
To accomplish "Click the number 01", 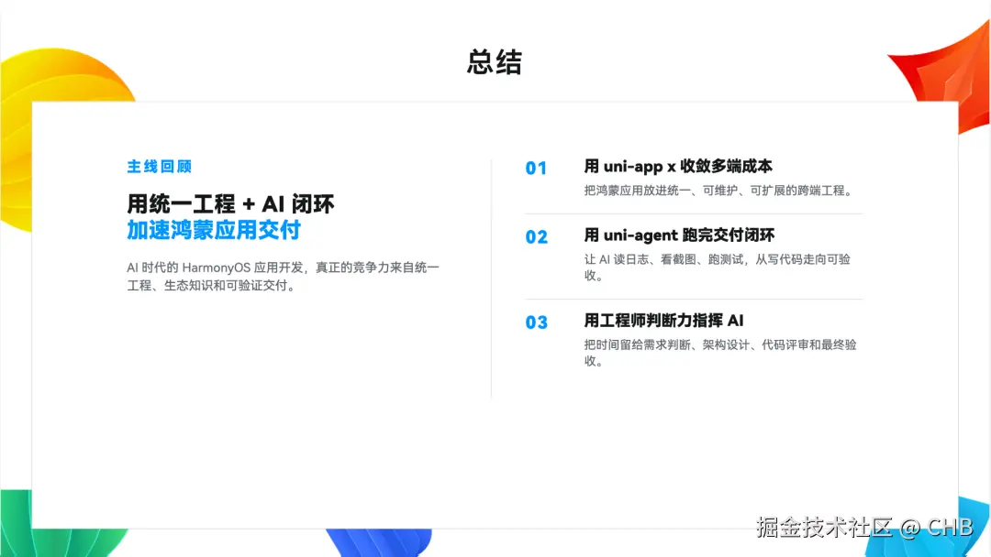I will [536, 169].
